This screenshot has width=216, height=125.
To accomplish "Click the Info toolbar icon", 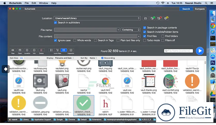I will click(x=34, y=50).
